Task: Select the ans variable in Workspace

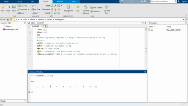Action: pyautogui.click(x=152, y=30)
